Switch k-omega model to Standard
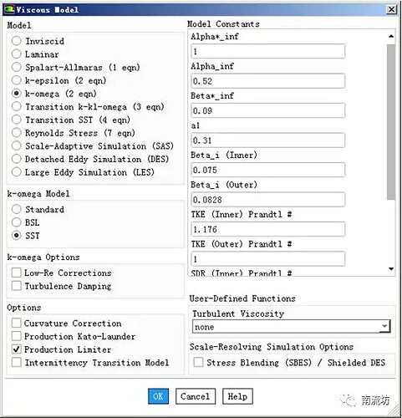Image resolution: width=402 pixels, height=418 pixels. pyautogui.click(x=17, y=209)
